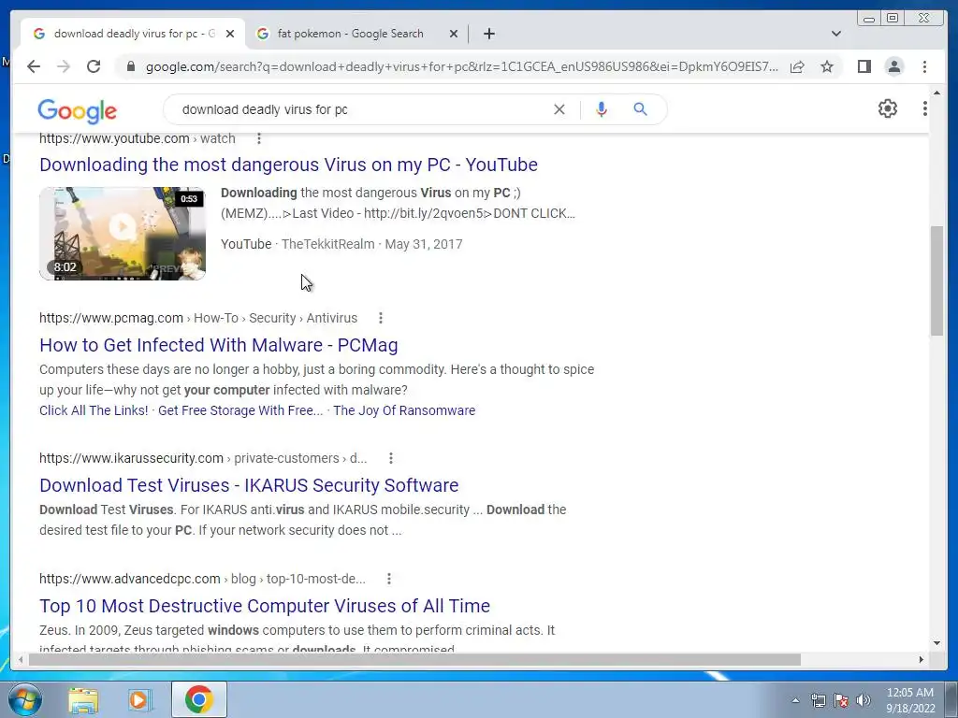Follow the 'Click All The Links!' sitelink
The height and width of the screenshot is (718, 958).
(x=94, y=410)
